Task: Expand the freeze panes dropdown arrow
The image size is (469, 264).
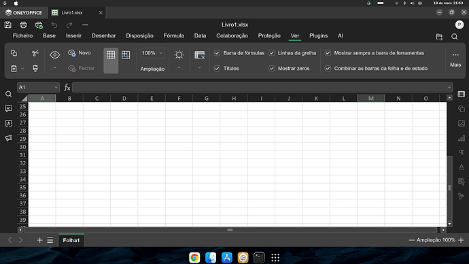Action: 200,67
